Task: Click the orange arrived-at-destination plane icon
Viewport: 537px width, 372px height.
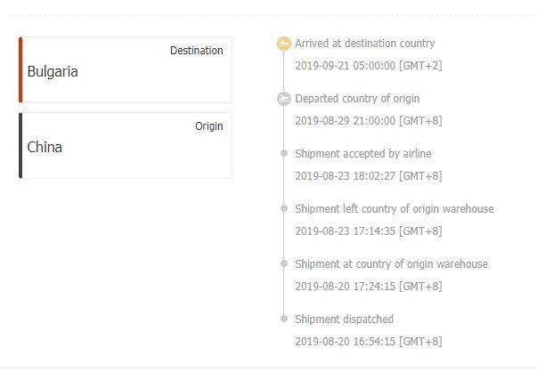Action: point(284,44)
